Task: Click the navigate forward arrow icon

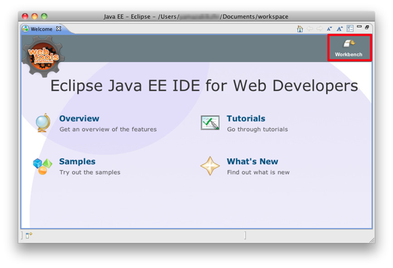Action: [320, 29]
